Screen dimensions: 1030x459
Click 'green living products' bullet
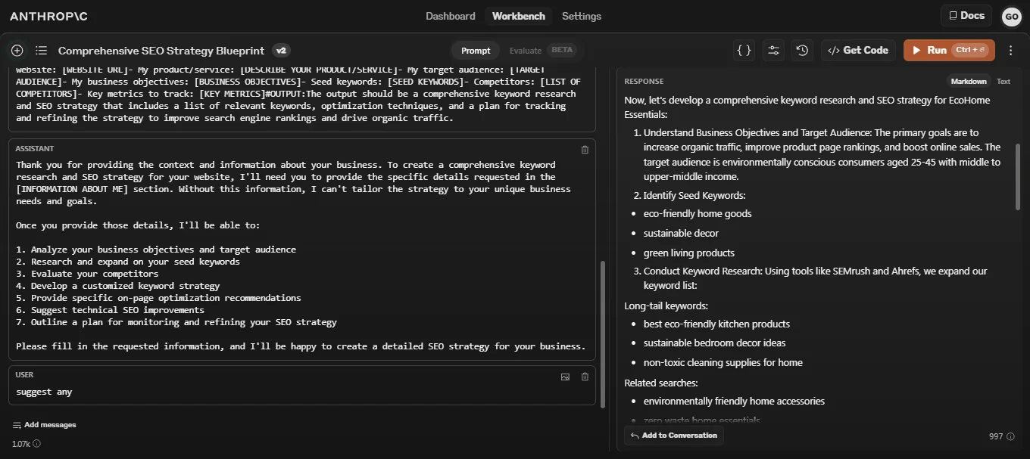click(x=689, y=253)
